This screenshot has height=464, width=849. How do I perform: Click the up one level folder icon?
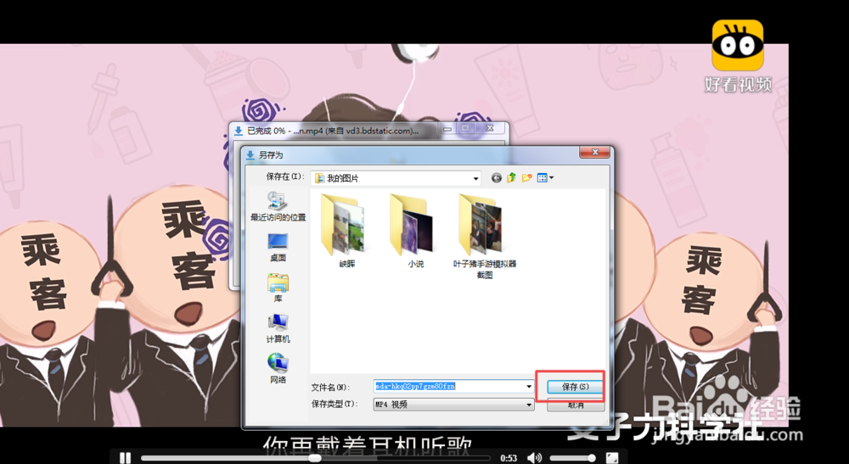(511, 178)
